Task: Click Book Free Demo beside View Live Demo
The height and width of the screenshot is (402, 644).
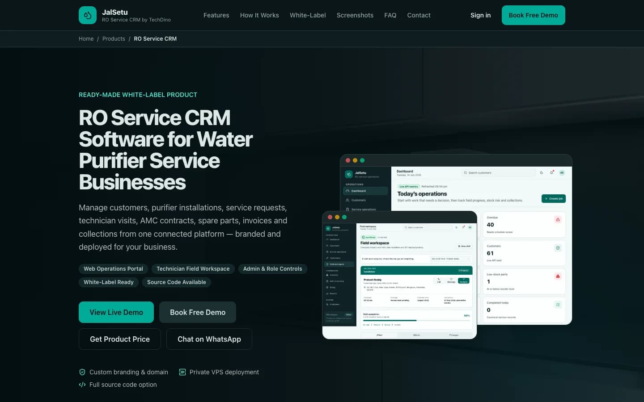Action: [198, 312]
